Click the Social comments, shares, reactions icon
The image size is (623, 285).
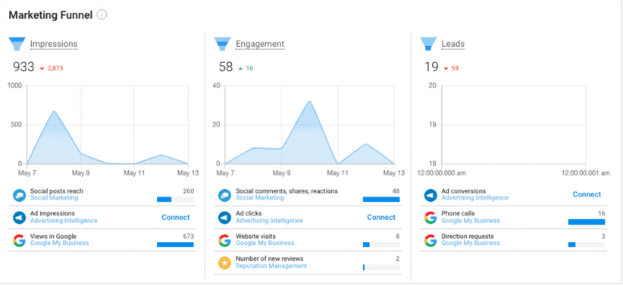[224, 195]
